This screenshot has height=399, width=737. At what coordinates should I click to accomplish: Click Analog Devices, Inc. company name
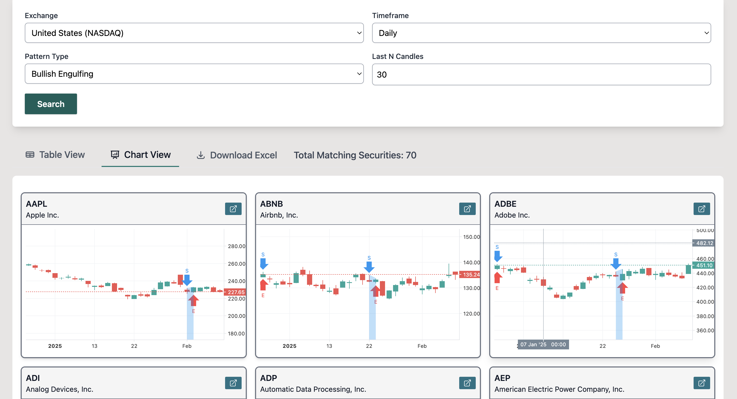[59, 389]
